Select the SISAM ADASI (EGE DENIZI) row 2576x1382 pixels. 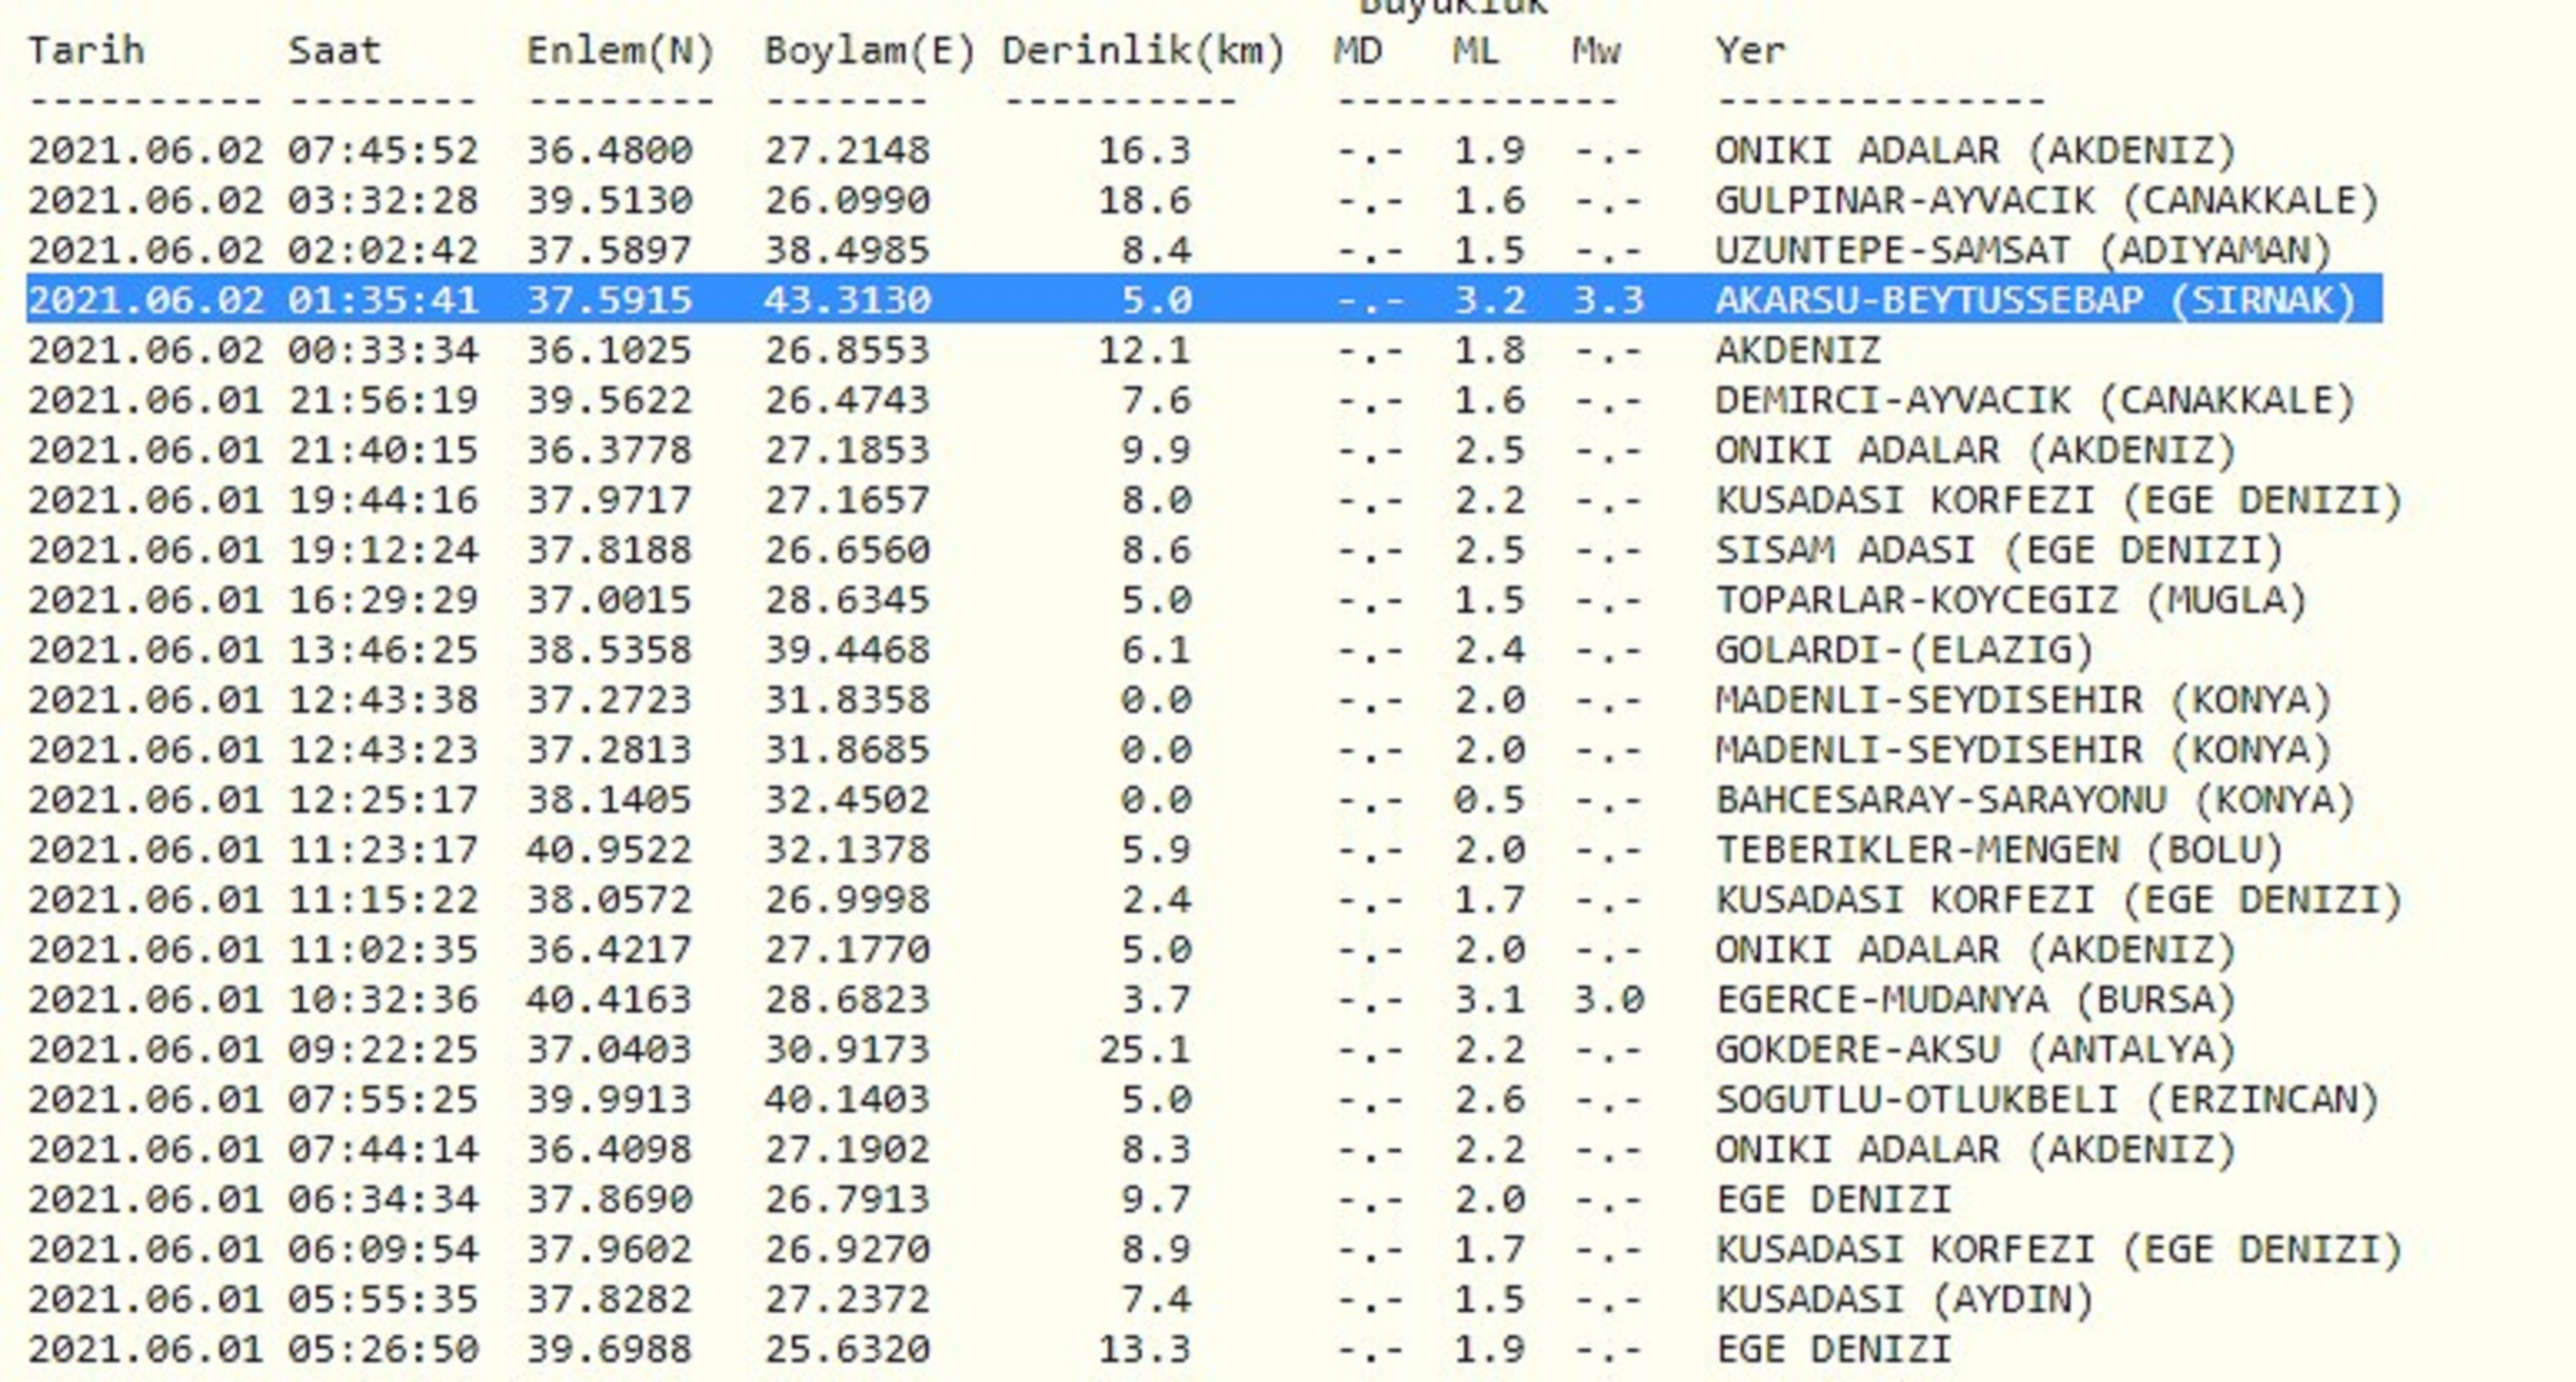(x=1999, y=549)
